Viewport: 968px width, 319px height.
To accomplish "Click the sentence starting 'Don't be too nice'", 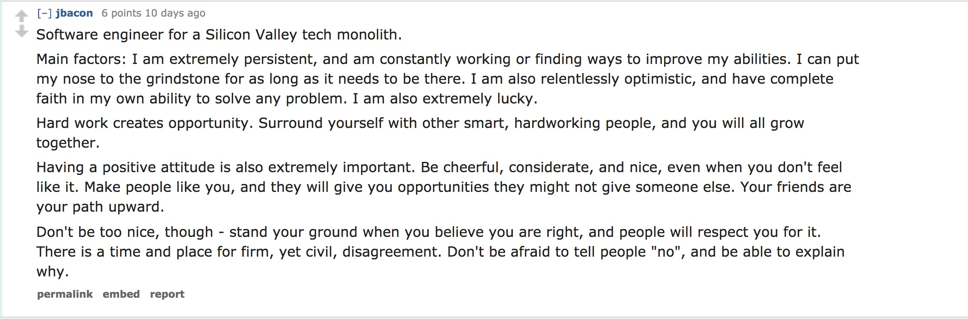I will pos(429,232).
